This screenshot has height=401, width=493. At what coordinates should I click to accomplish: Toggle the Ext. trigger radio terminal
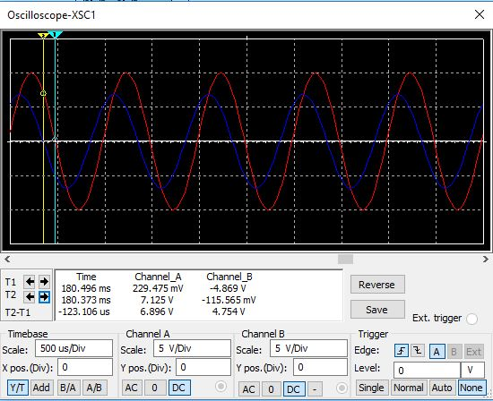[471, 319]
